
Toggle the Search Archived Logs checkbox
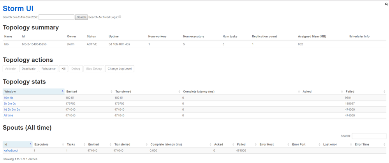[120, 17]
